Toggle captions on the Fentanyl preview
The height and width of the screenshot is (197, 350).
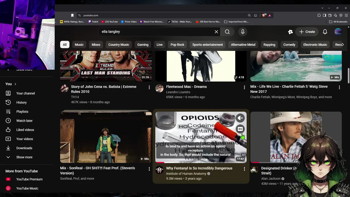(240, 129)
